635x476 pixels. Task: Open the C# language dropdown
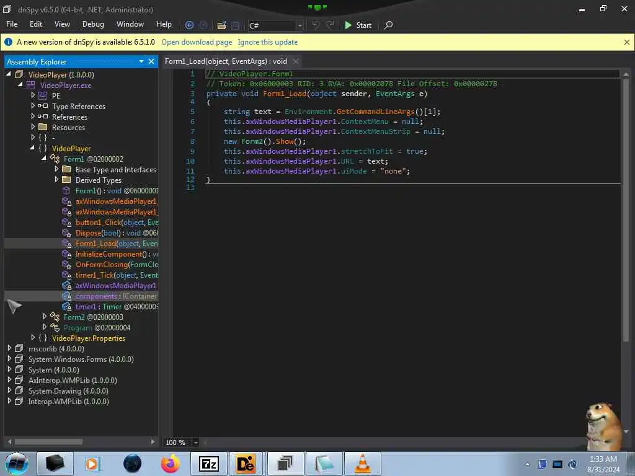300,25
